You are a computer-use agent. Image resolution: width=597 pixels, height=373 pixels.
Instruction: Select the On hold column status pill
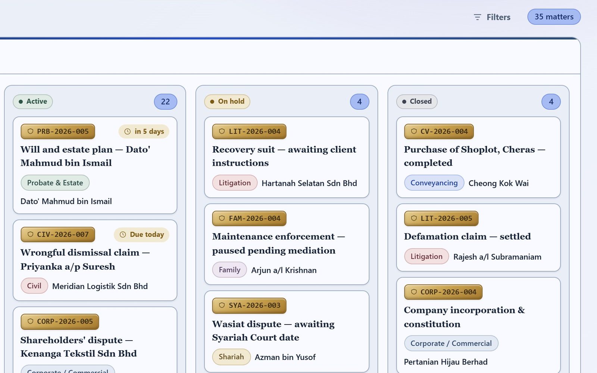click(x=227, y=101)
